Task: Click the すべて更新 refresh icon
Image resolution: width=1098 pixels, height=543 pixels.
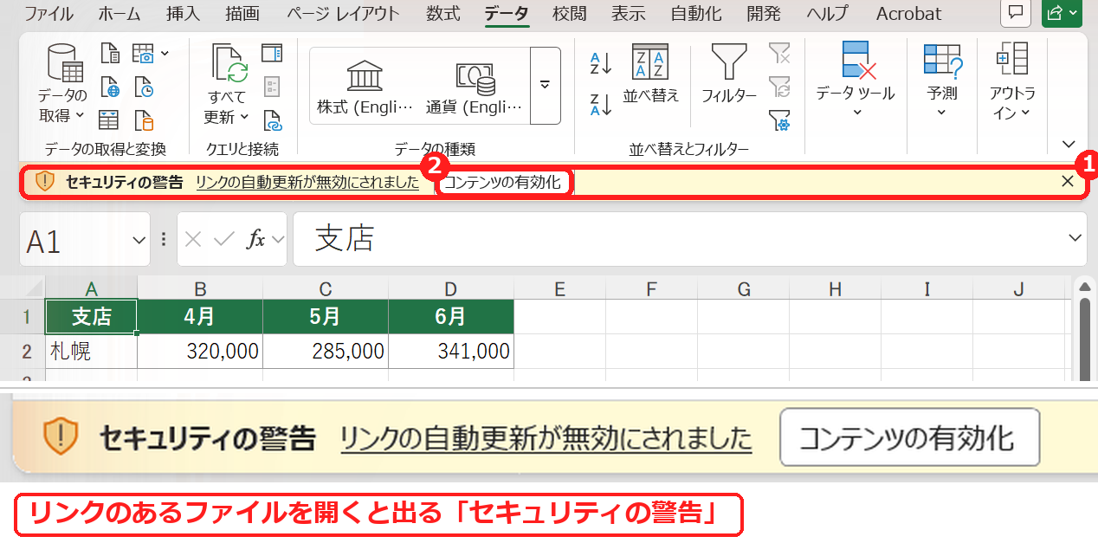Action: point(229,62)
